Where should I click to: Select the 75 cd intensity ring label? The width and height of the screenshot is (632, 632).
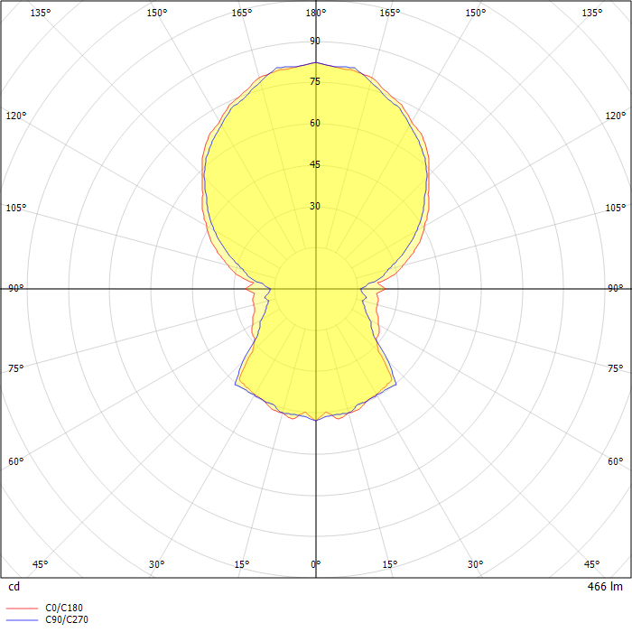coord(315,81)
